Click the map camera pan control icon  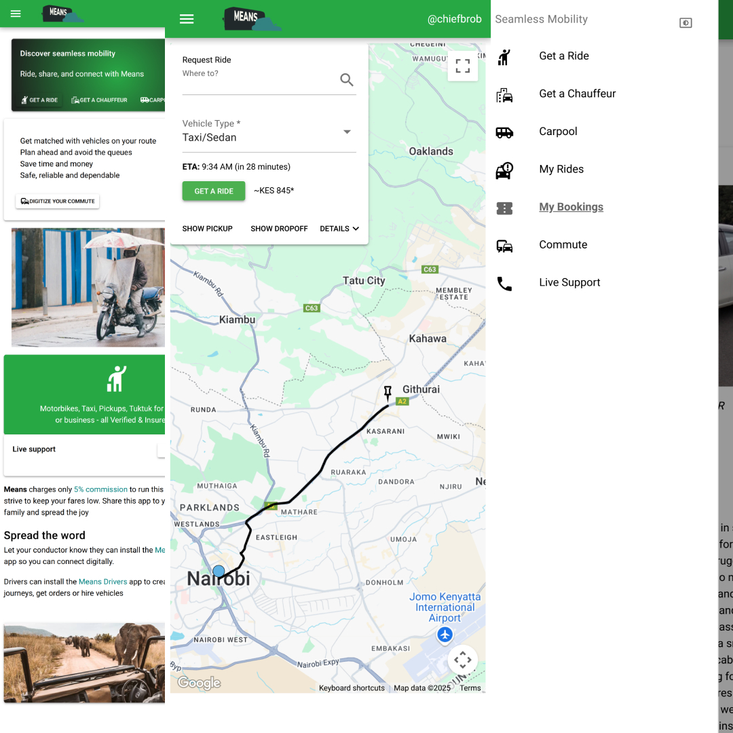463,660
